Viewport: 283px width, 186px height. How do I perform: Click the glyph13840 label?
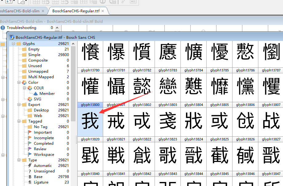click(x=90, y=174)
